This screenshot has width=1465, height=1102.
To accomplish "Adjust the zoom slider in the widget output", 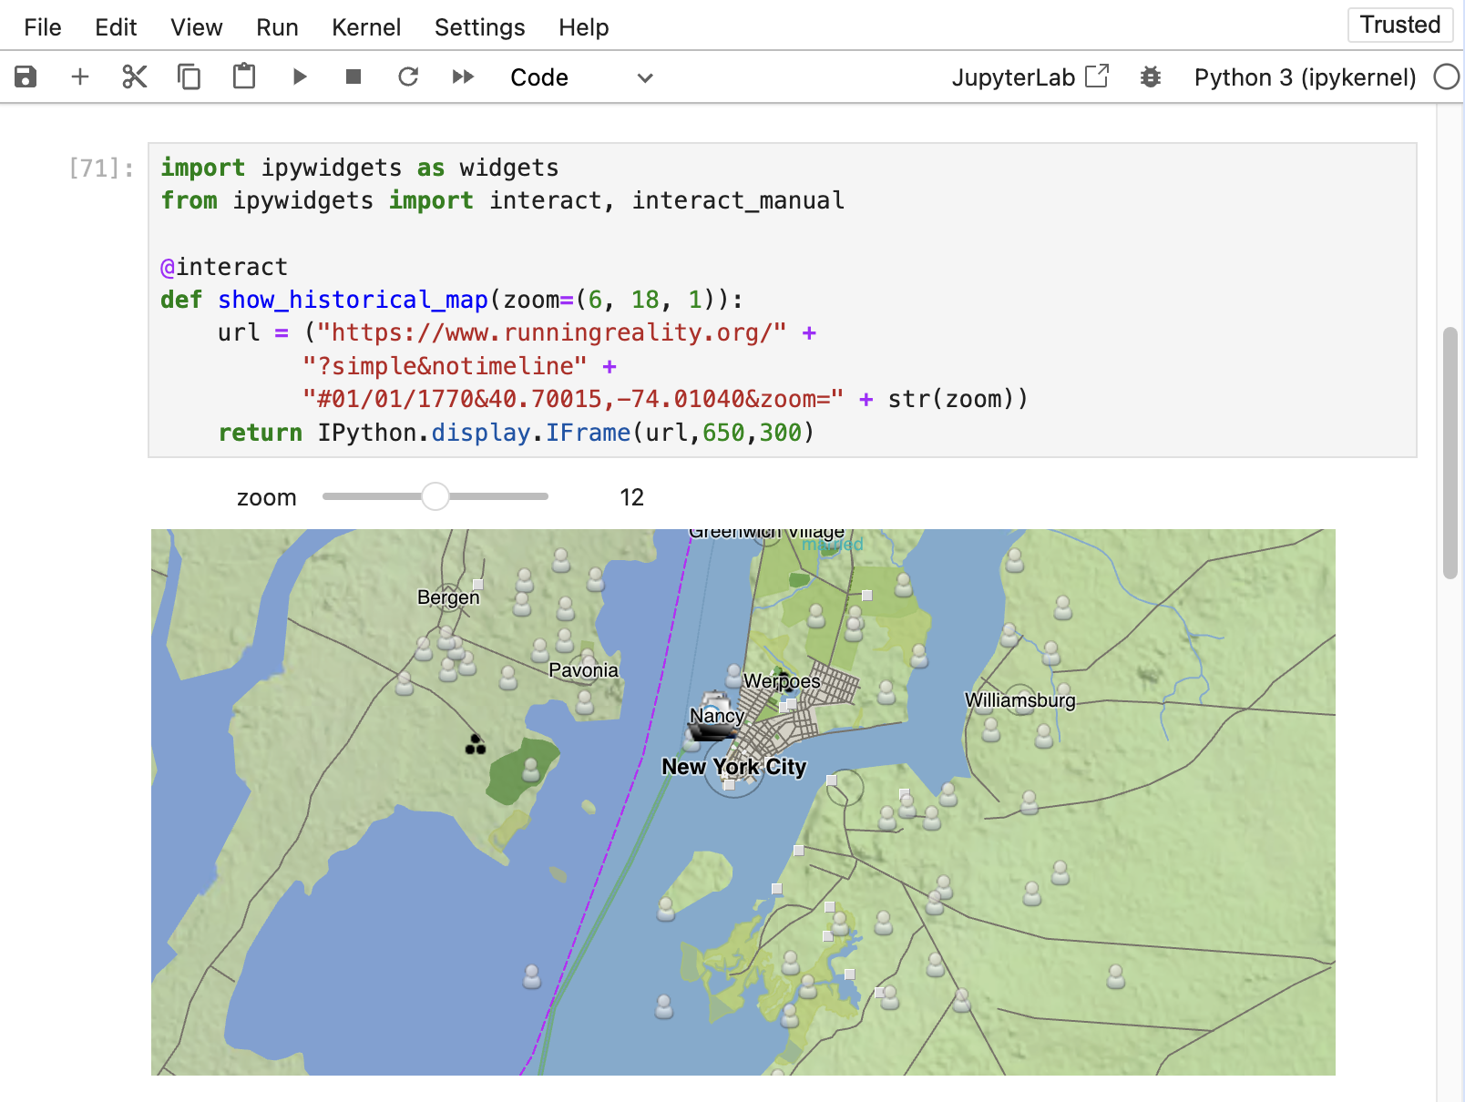I will tap(435, 496).
